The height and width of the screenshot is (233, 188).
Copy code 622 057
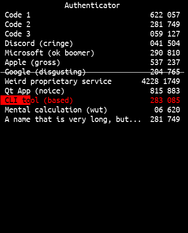[x=165, y=15]
